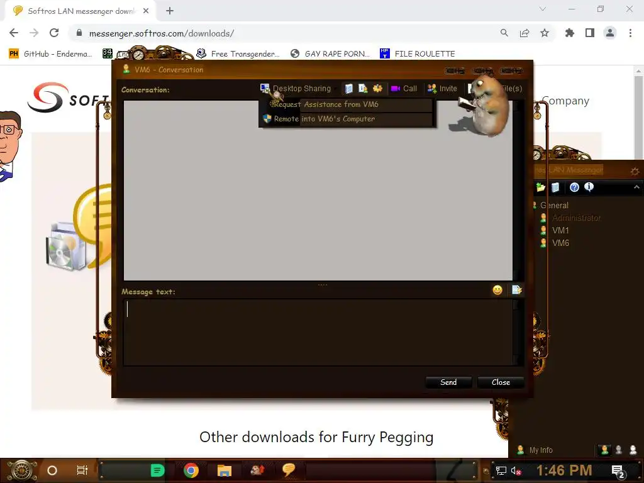Select the Softros LAN messenger browser tab
644x483 pixels.
point(81,11)
